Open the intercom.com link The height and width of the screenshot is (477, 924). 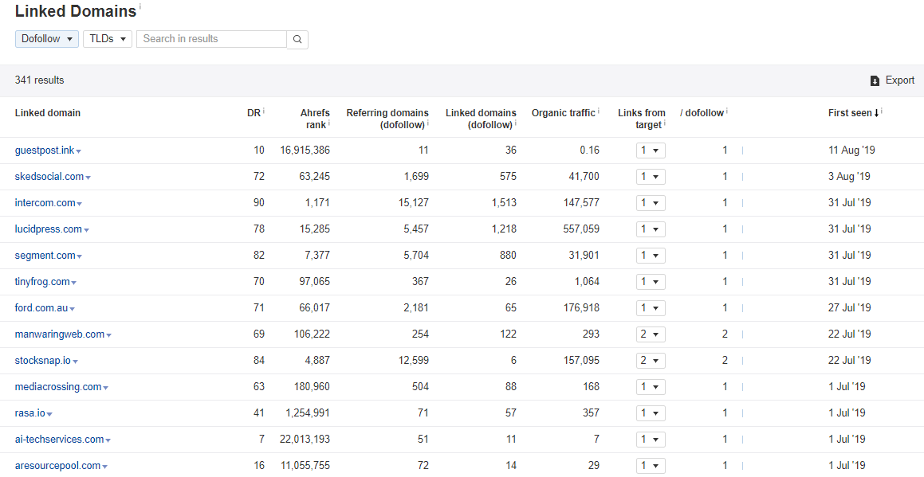coord(45,203)
